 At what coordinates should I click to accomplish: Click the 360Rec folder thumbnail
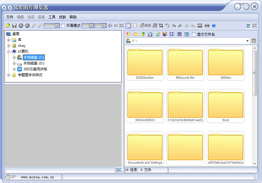pyautogui.click(x=225, y=63)
